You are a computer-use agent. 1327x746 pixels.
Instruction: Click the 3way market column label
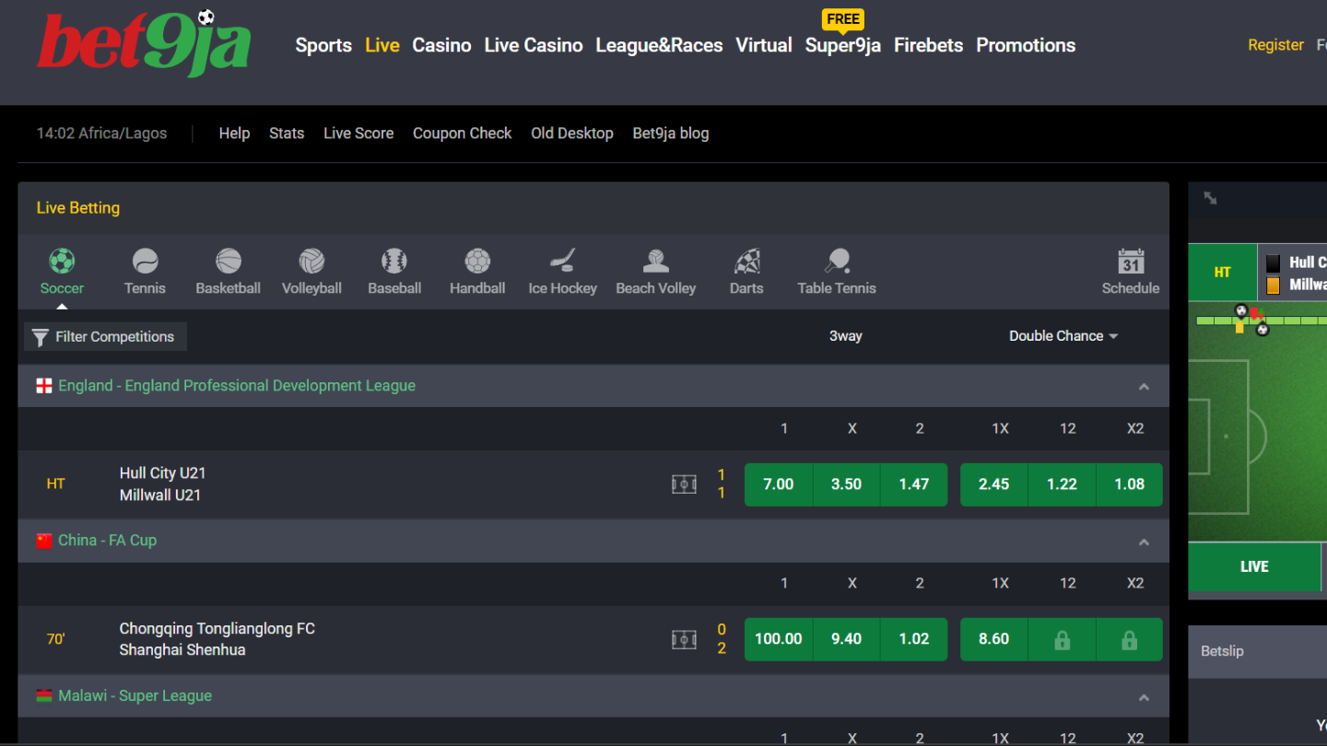[846, 336]
